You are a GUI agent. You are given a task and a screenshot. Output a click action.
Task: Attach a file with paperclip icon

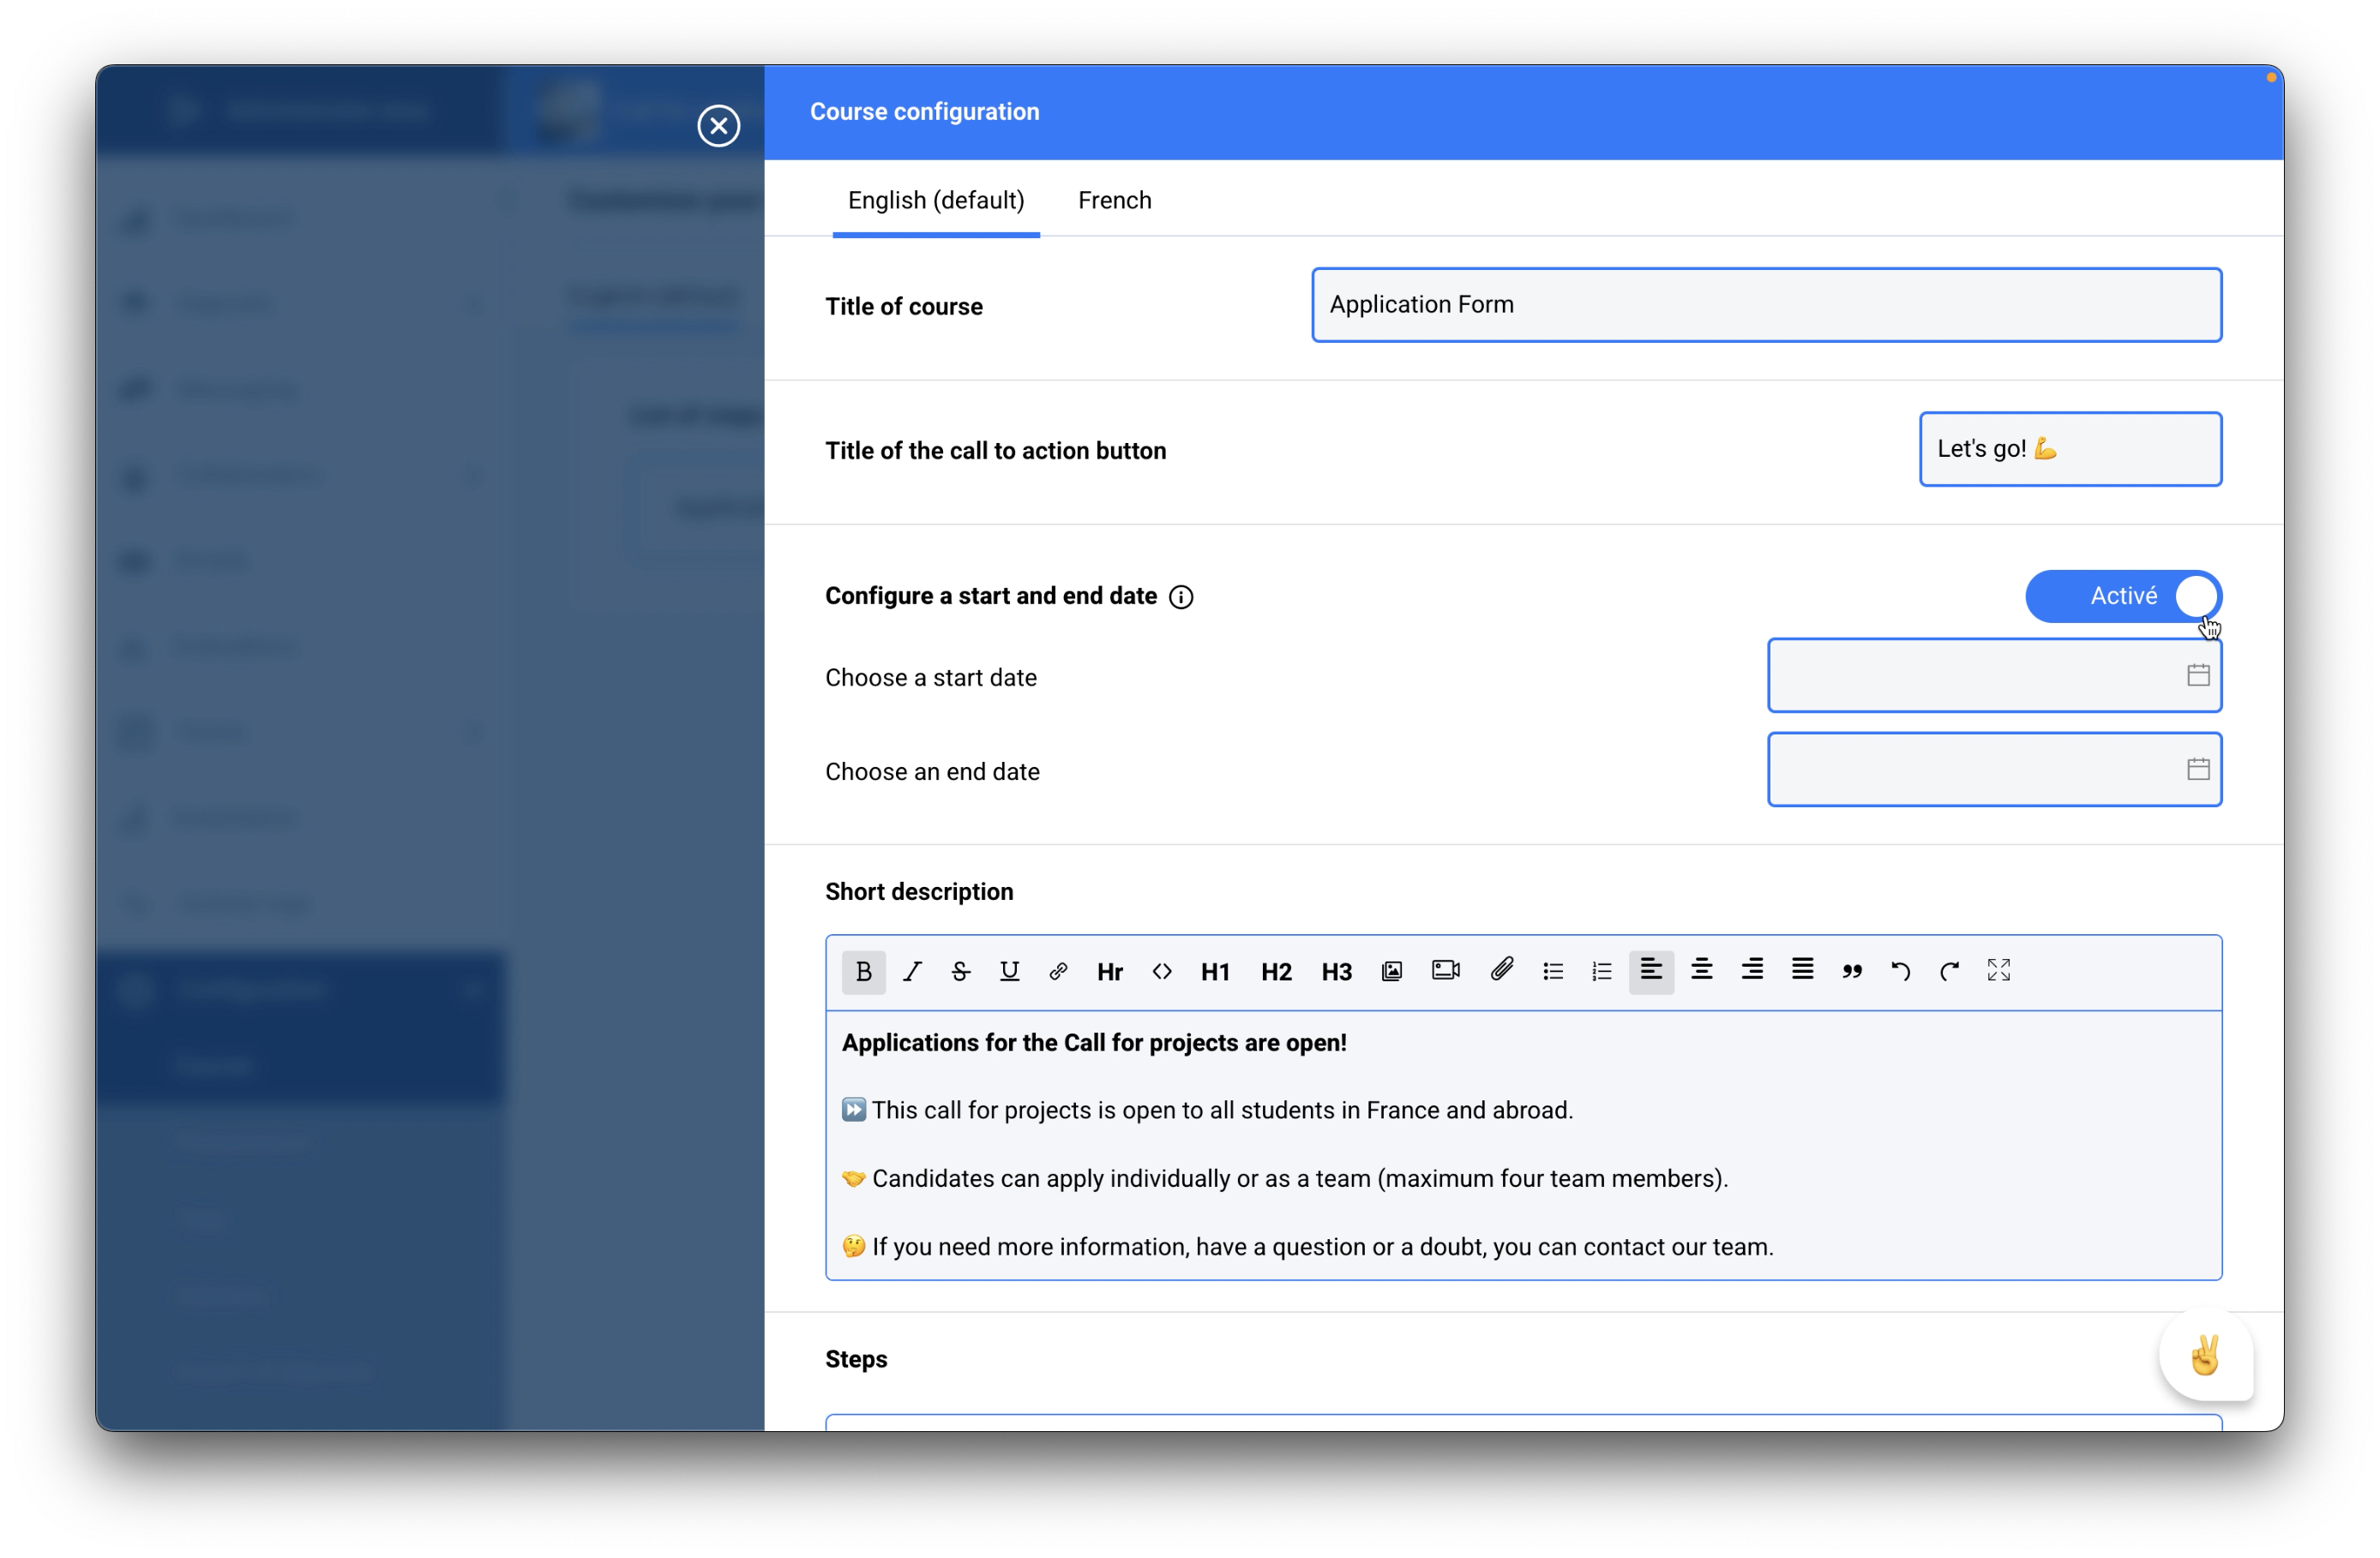(x=1501, y=970)
